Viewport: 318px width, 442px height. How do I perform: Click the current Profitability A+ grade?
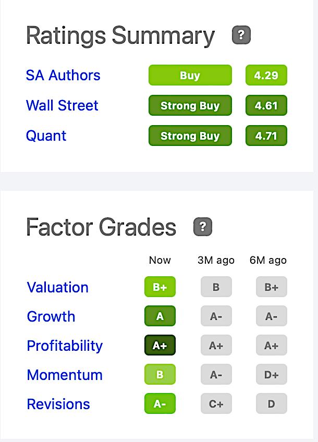[x=160, y=345]
